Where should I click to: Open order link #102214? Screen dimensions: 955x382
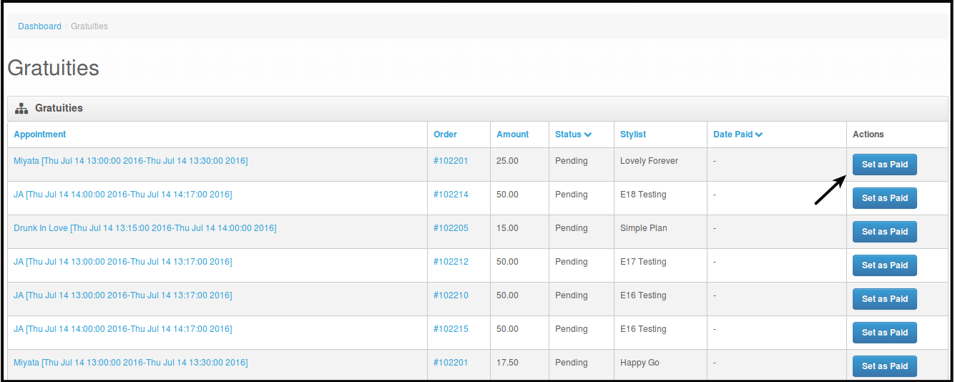pos(451,195)
